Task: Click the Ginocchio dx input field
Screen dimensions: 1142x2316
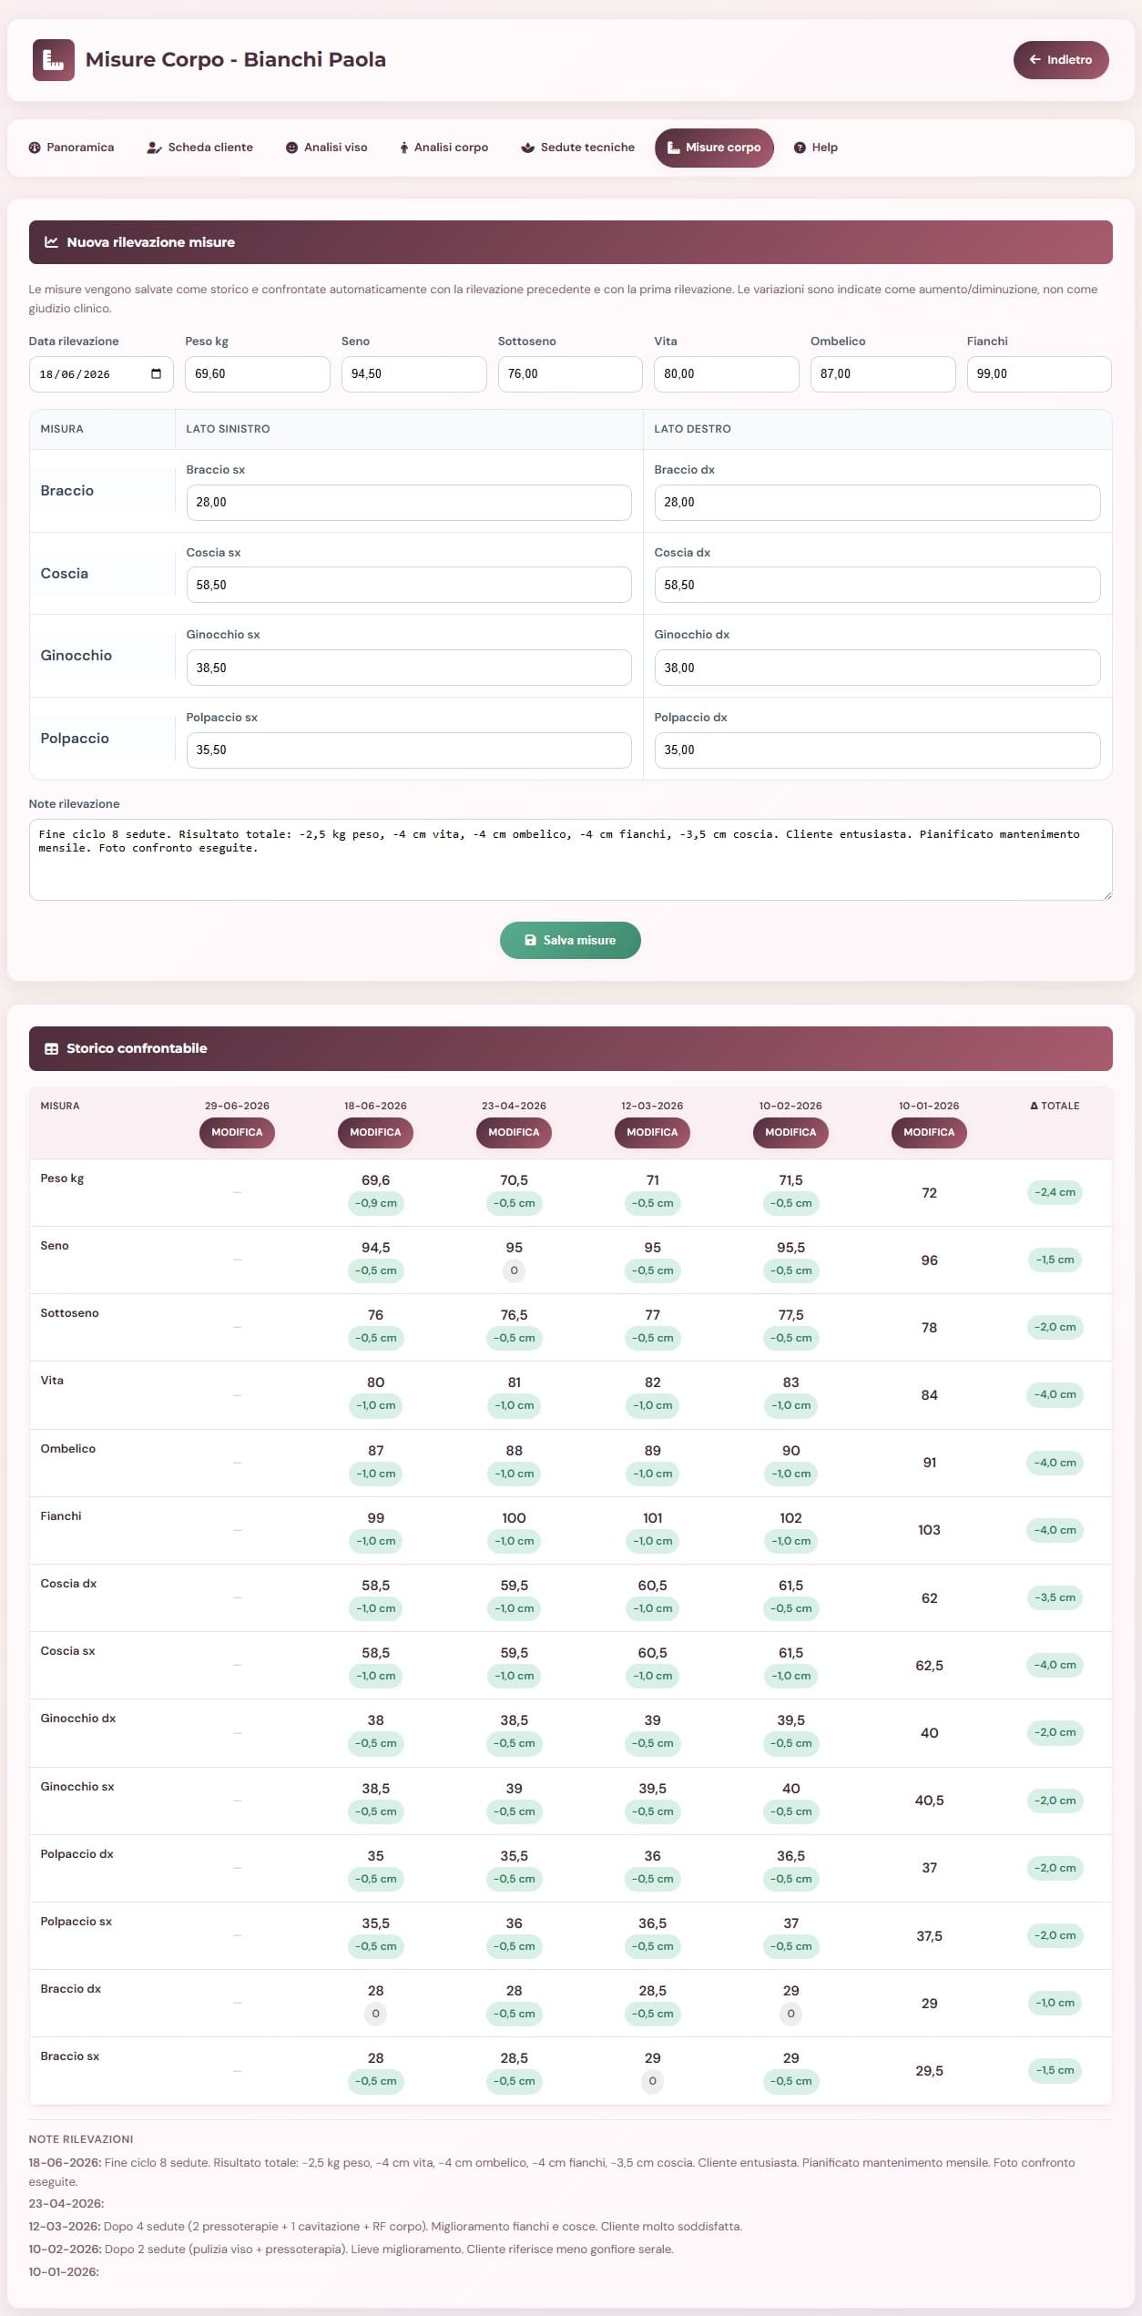Action: [x=877, y=668]
